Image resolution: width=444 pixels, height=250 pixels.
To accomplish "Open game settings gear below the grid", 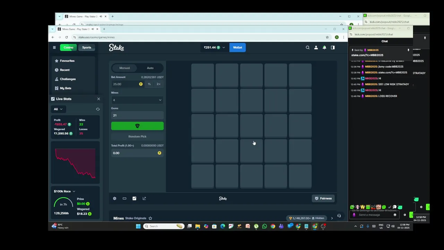I will [x=114, y=199].
